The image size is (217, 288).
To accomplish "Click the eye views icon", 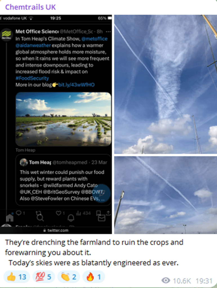I will 166,280.
